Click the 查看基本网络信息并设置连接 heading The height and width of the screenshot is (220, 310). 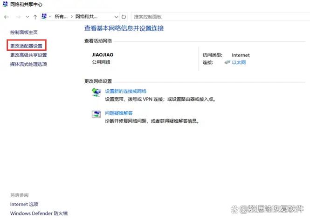pyautogui.click(x=124, y=28)
